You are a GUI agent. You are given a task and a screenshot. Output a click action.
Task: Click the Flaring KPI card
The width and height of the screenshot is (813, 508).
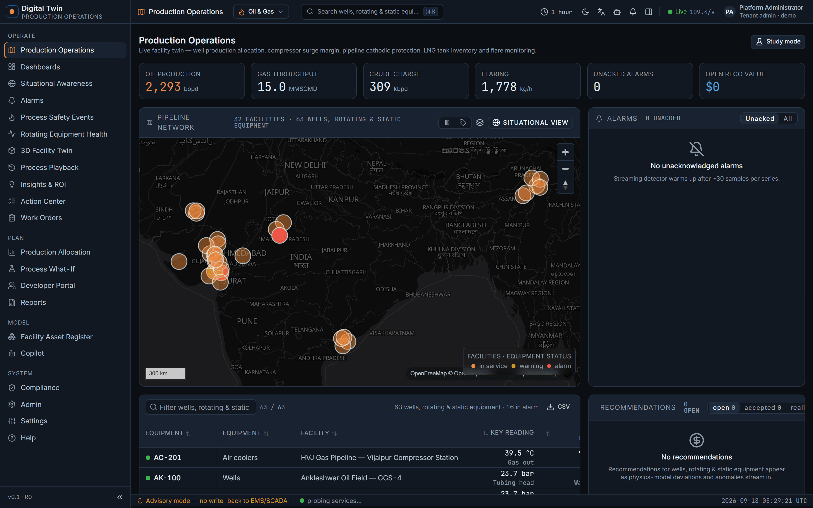click(528, 81)
